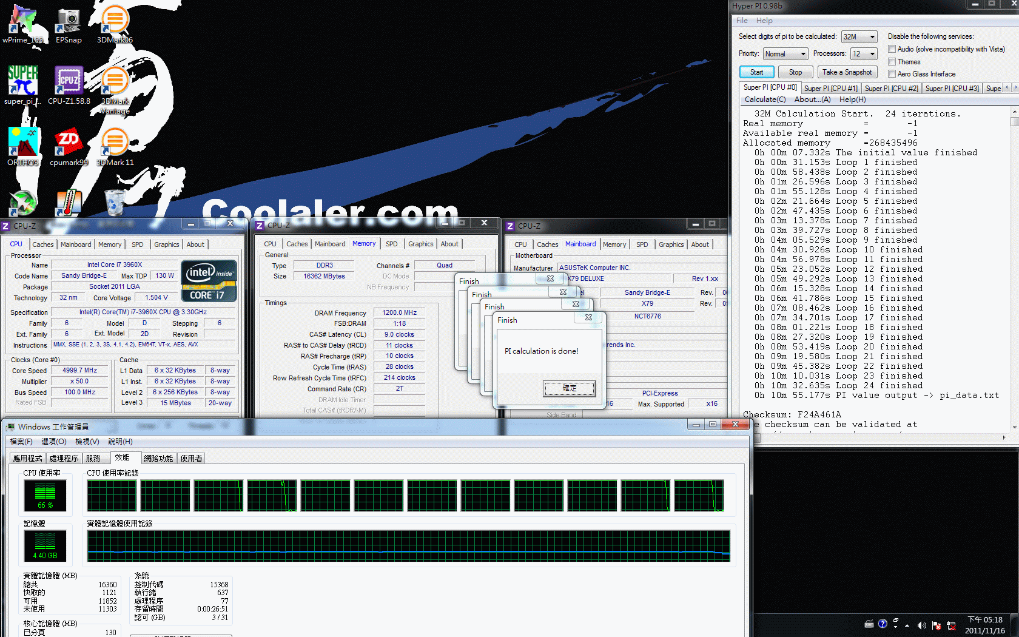Click the Stop button in Hyper PI
This screenshot has width=1019, height=637.
pos(795,72)
